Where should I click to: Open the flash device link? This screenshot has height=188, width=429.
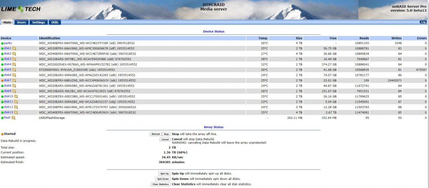(x=7, y=118)
